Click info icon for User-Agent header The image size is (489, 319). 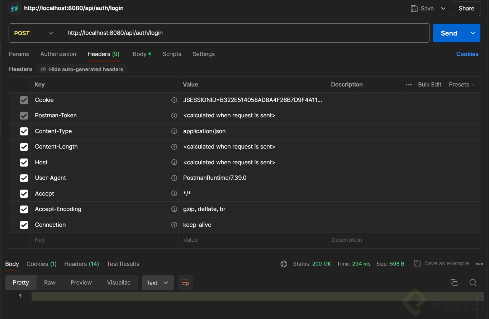pyautogui.click(x=174, y=178)
